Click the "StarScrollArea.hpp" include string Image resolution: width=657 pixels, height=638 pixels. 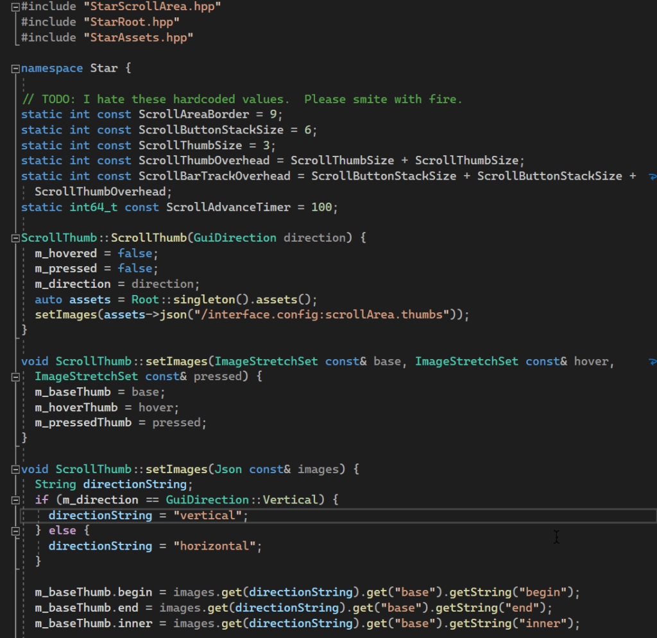coord(152,6)
